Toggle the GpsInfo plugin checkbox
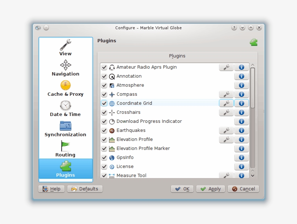The height and width of the screenshot is (224, 297). click(x=104, y=158)
